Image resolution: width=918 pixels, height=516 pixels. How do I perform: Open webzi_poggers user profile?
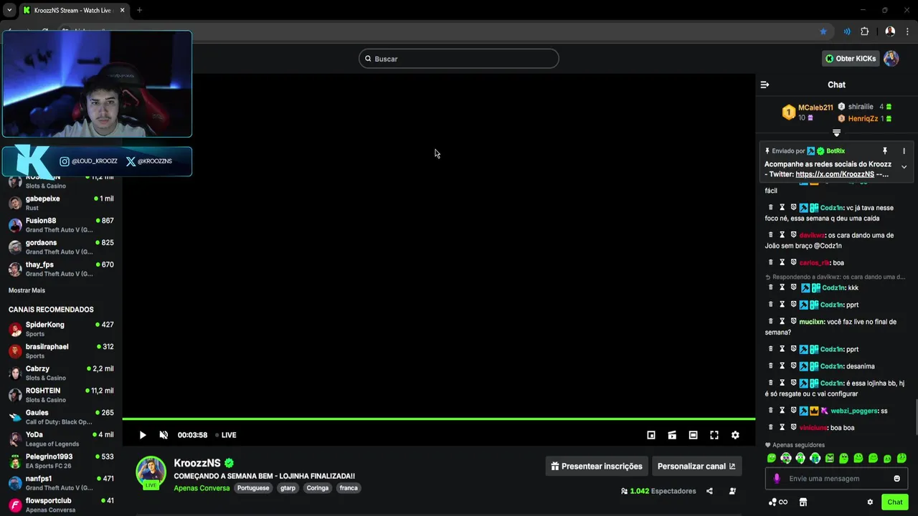[853, 411]
